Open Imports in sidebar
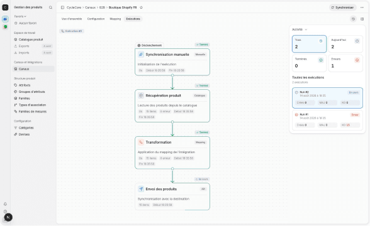Viewport: 370px width, 226px height. [x=33, y=53]
